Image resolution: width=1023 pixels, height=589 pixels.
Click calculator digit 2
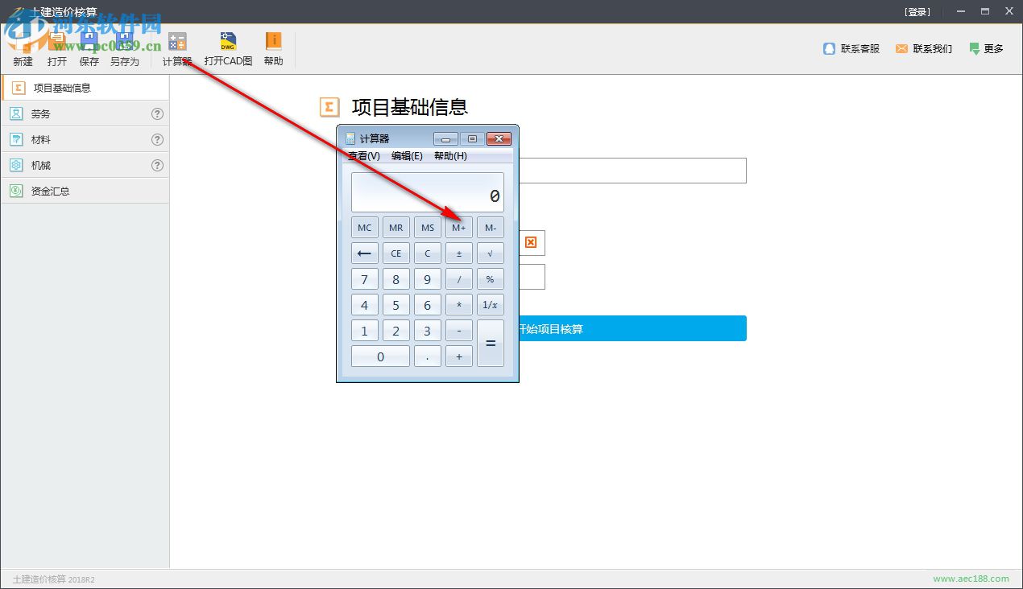tap(396, 331)
